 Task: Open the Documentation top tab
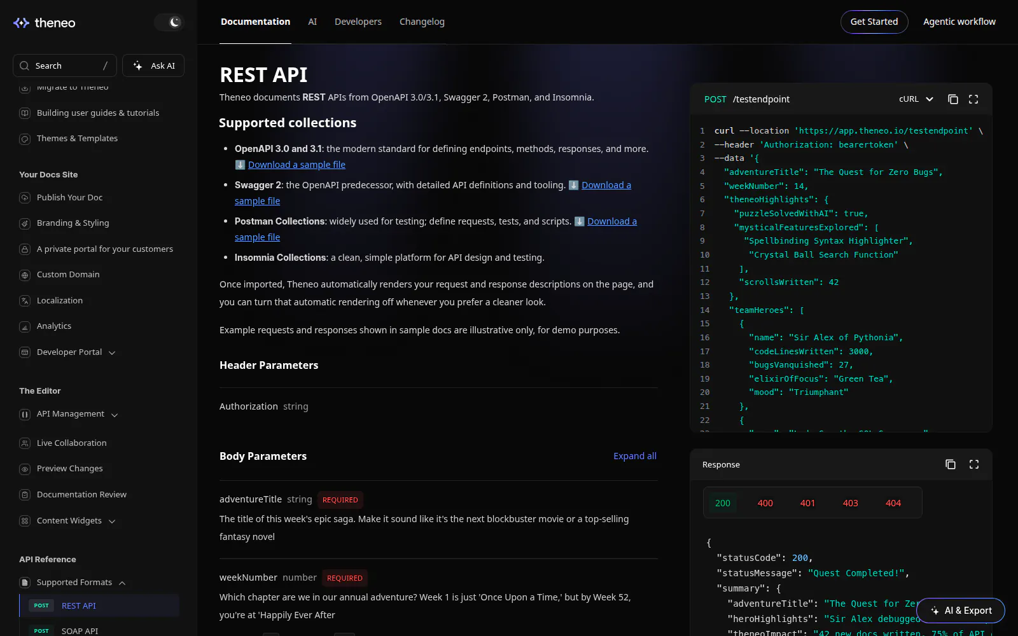pos(255,22)
